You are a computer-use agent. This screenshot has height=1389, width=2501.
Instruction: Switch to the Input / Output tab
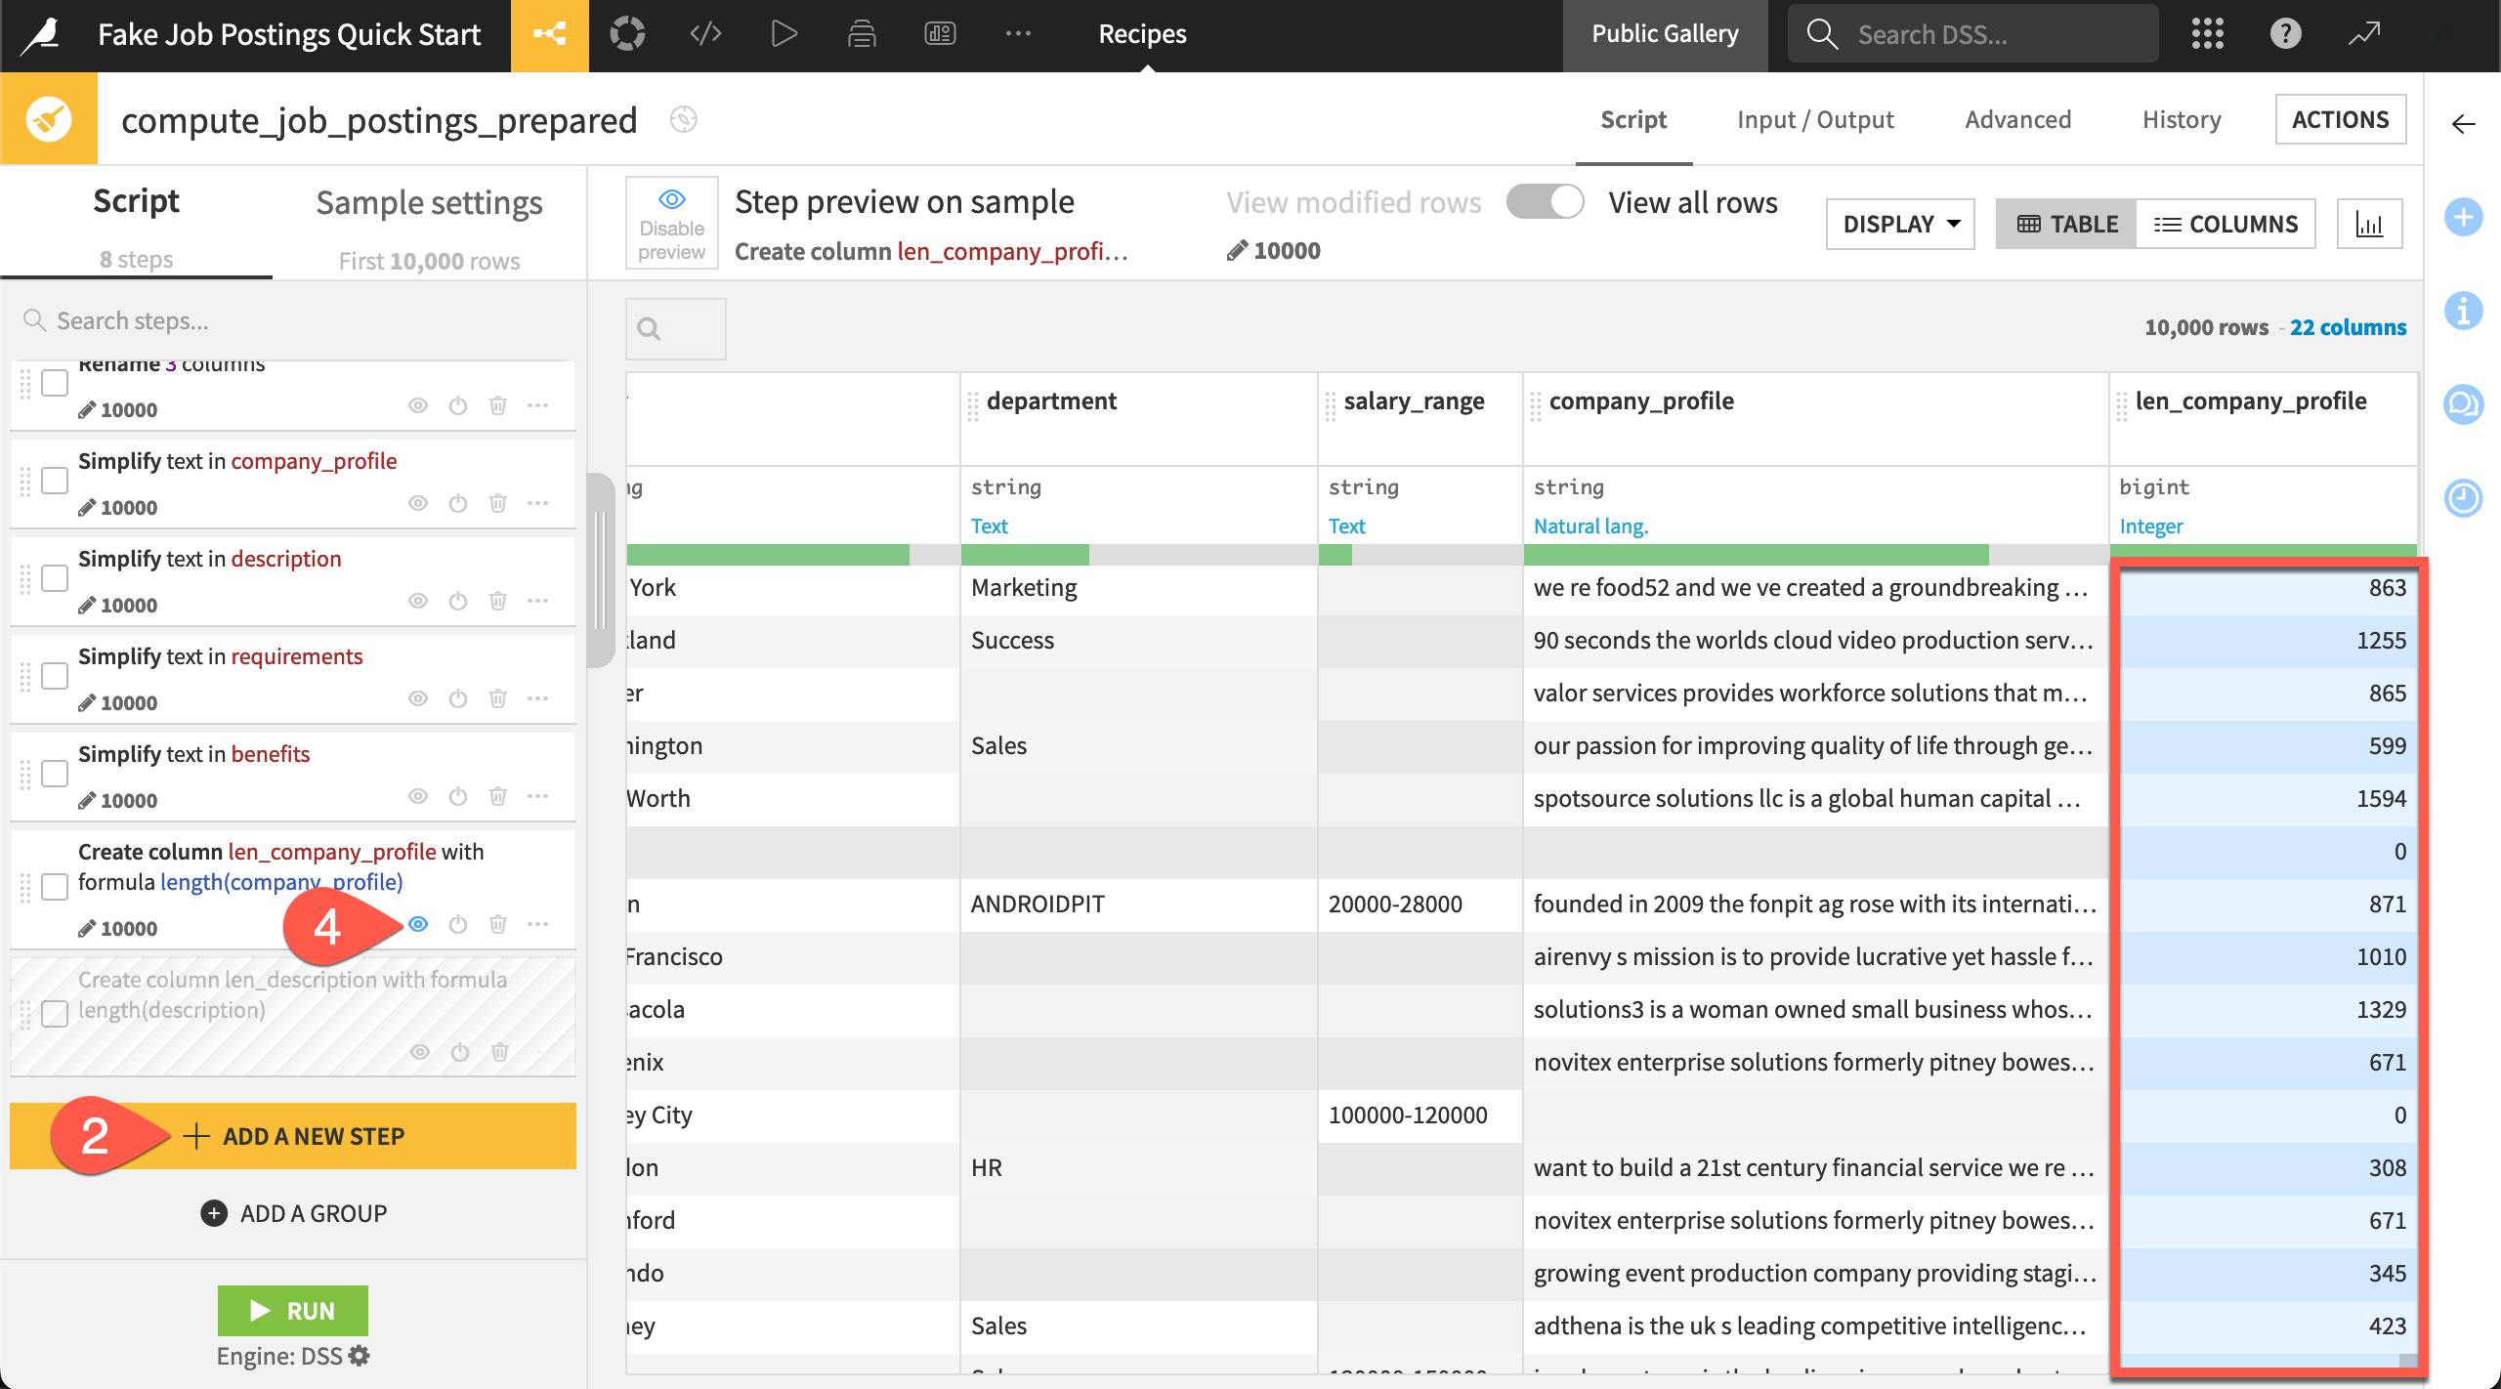[1813, 120]
